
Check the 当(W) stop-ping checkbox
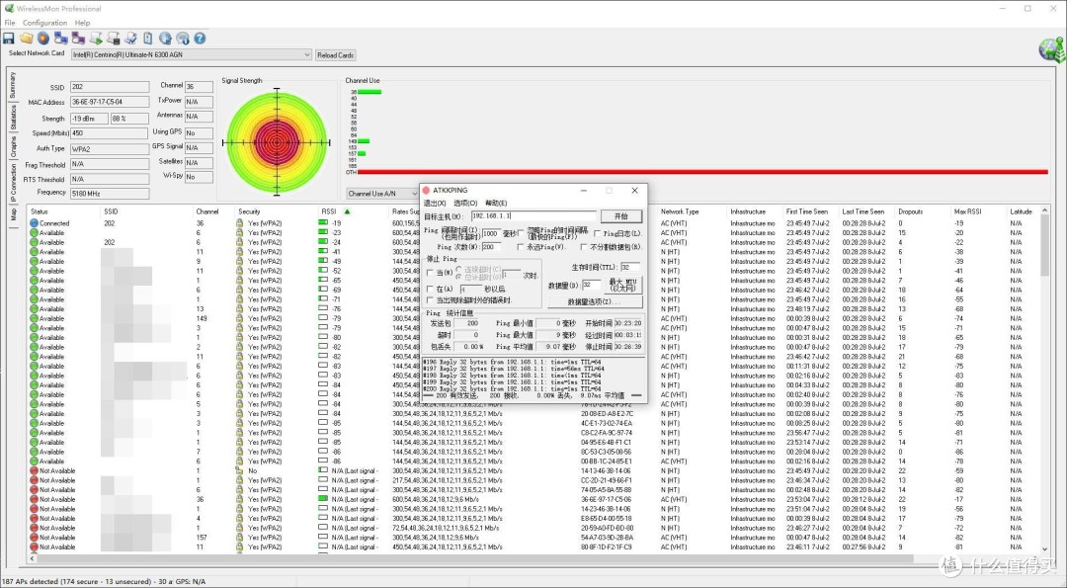[430, 273]
